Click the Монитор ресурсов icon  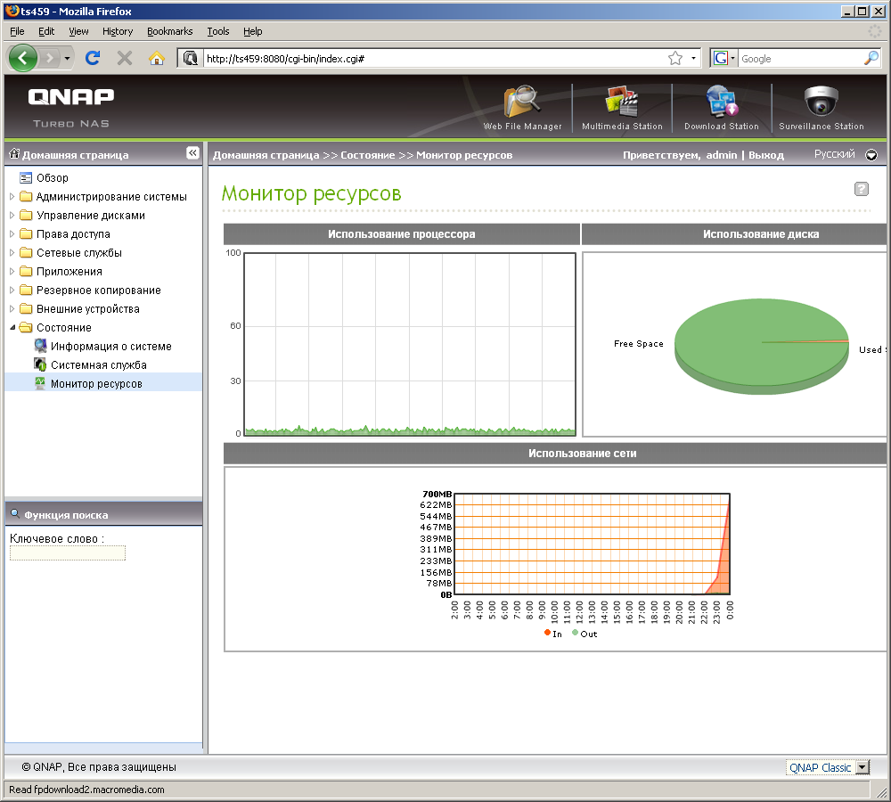[40, 383]
